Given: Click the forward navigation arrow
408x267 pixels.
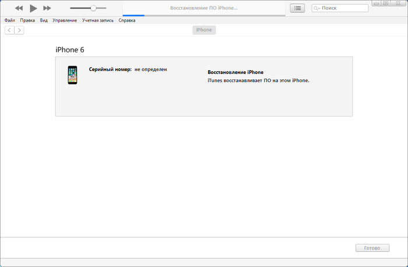Looking at the screenshot, I should (19, 30).
